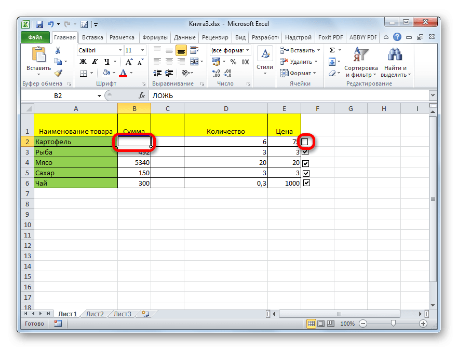Open the number format dropdown
This screenshot has width=458, height=350.
point(247,50)
